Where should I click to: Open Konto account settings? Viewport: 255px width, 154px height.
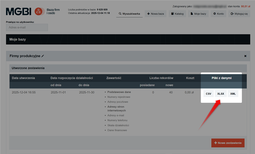click(x=218, y=14)
